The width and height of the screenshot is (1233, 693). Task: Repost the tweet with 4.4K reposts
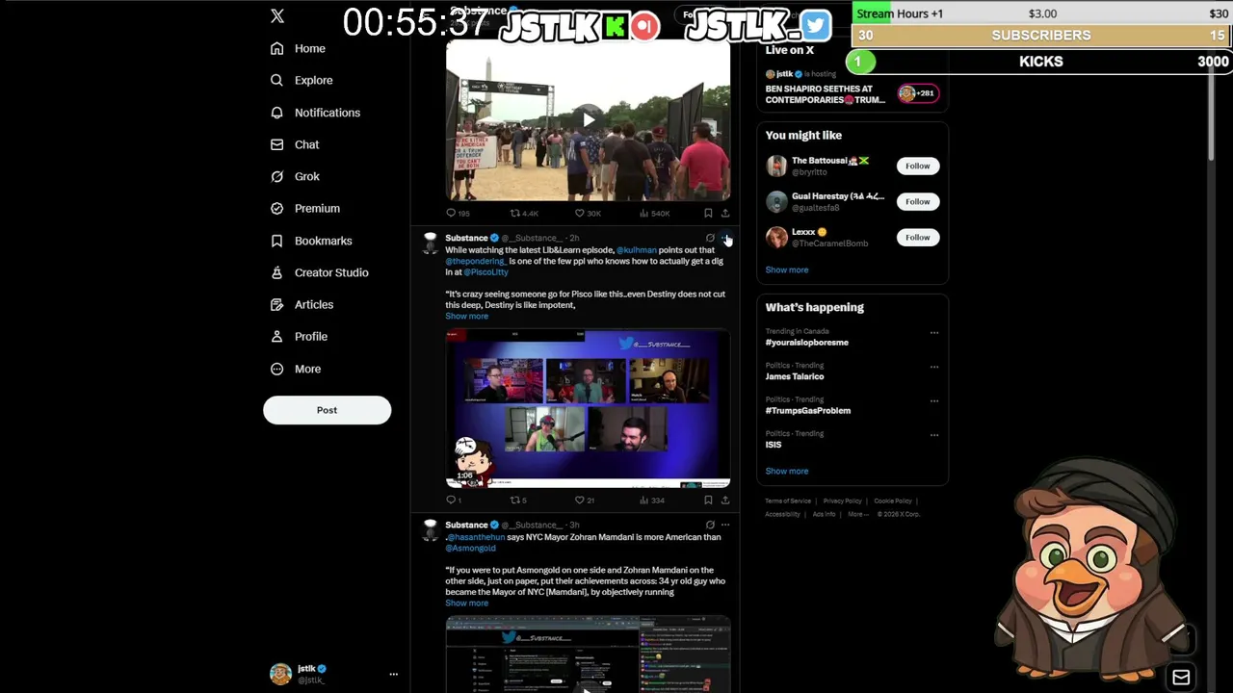tap(524, 213)
